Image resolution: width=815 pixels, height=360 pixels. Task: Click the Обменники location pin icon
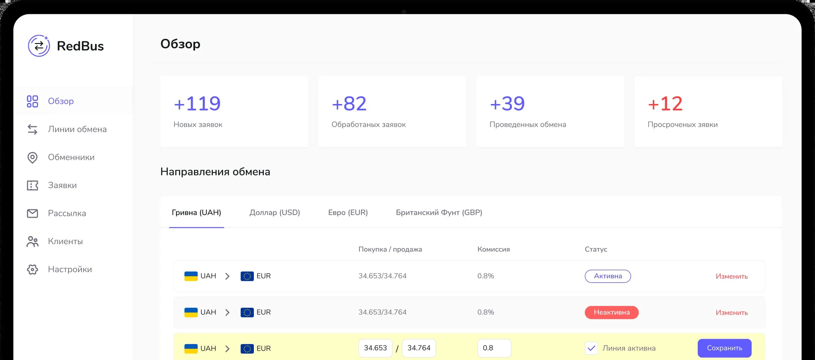[x=32, y=158]
